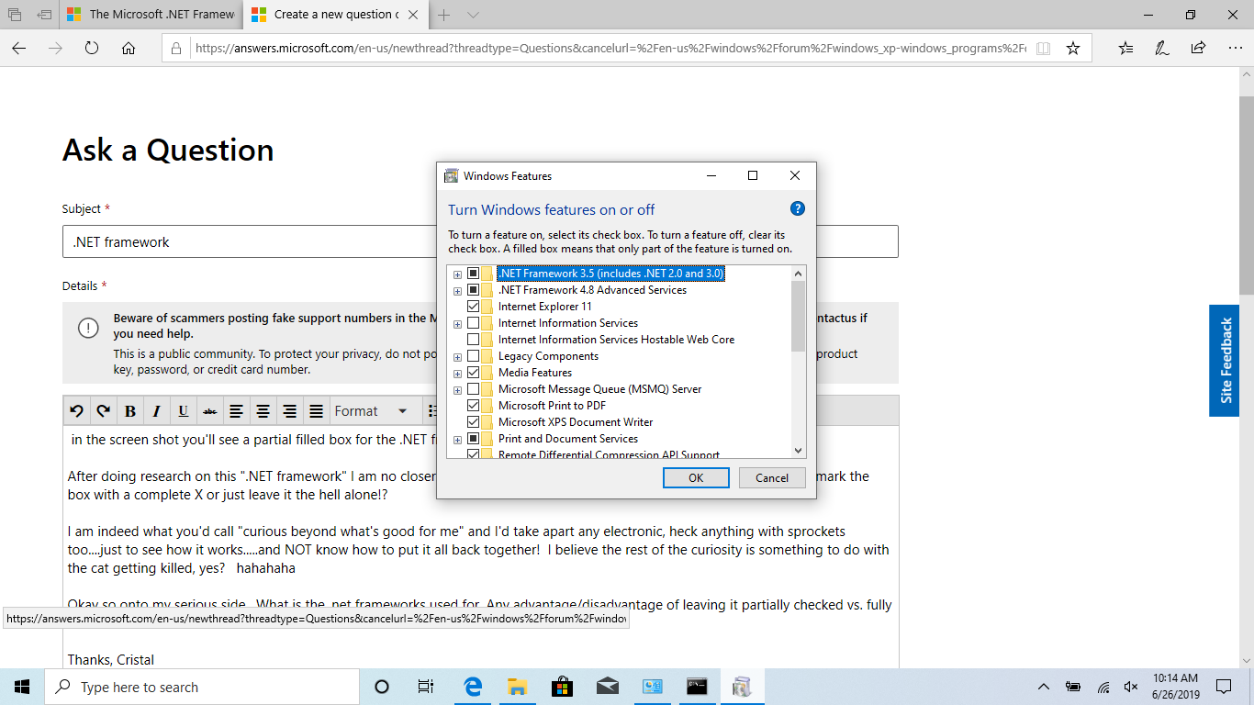Screen dimensions: 1254x705
Task: Add this page to favorites star
Action: point(1073,48)
